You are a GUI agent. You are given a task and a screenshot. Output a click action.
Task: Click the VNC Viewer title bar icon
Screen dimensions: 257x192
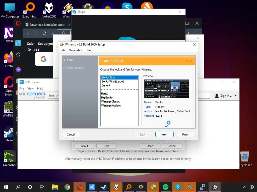pyautogui.click(x=22, y=82)
